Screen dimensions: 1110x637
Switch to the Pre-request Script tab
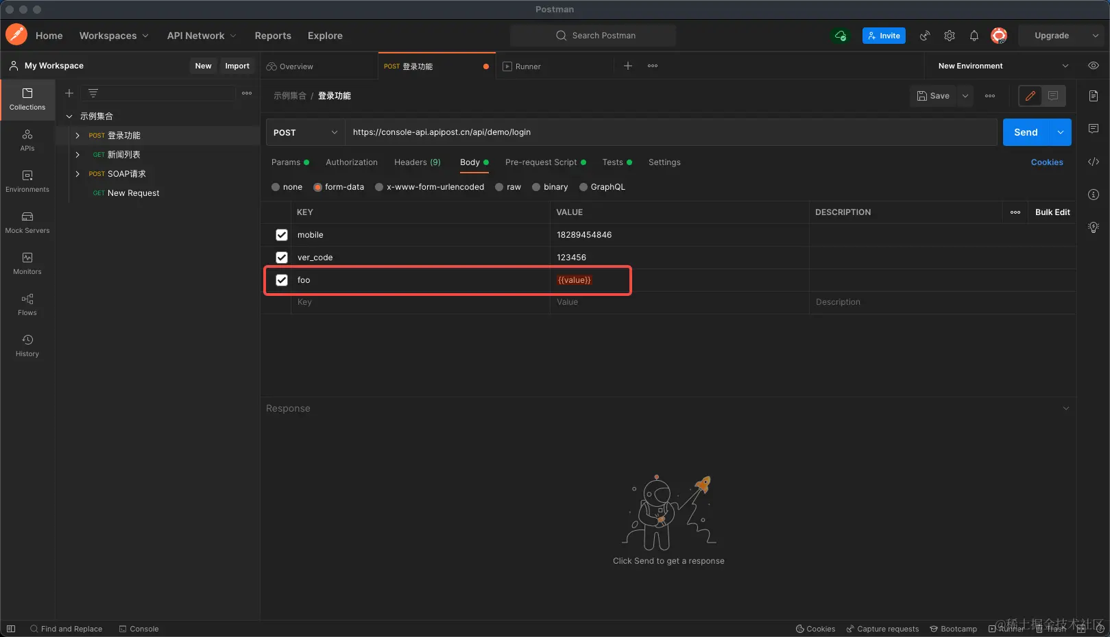click(546, 162)
